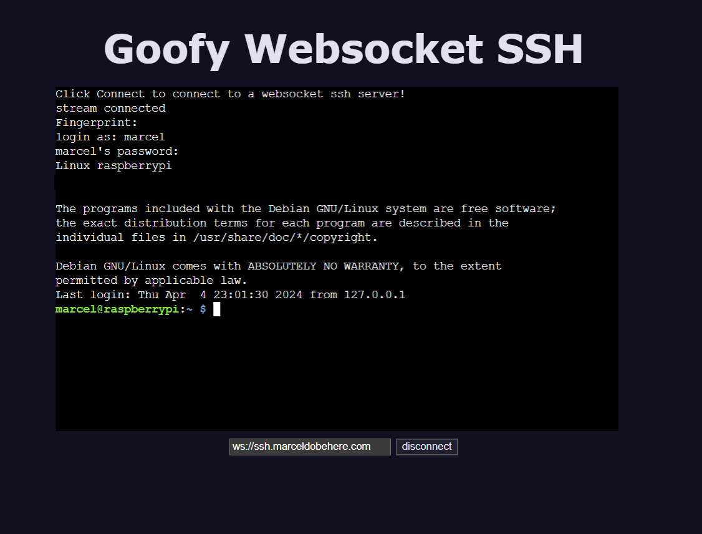Image resolution: width=702 pixels, height=534 pixels.
Task: Click the "permitted by applicable law." line
Action: coord(151,281)
